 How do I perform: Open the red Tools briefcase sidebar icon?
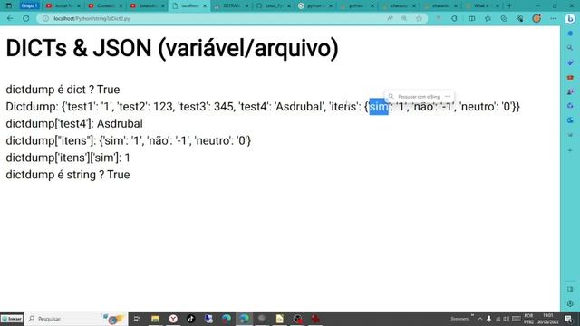(570, 77)
